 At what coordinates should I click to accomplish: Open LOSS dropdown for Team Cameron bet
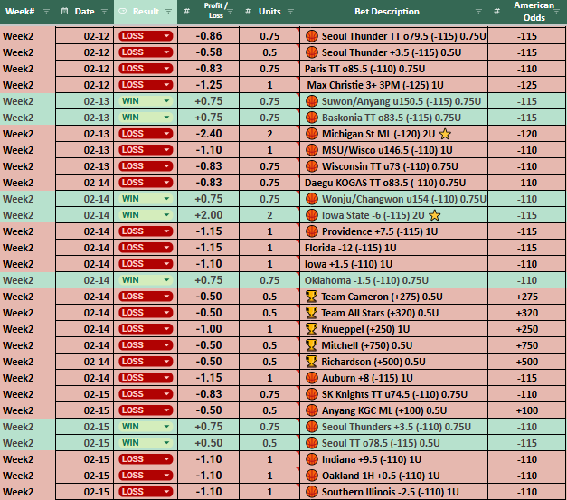point(166,297)
